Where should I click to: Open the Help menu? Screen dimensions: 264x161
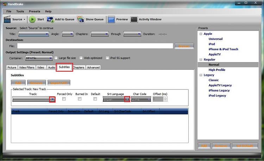(48, 11)
